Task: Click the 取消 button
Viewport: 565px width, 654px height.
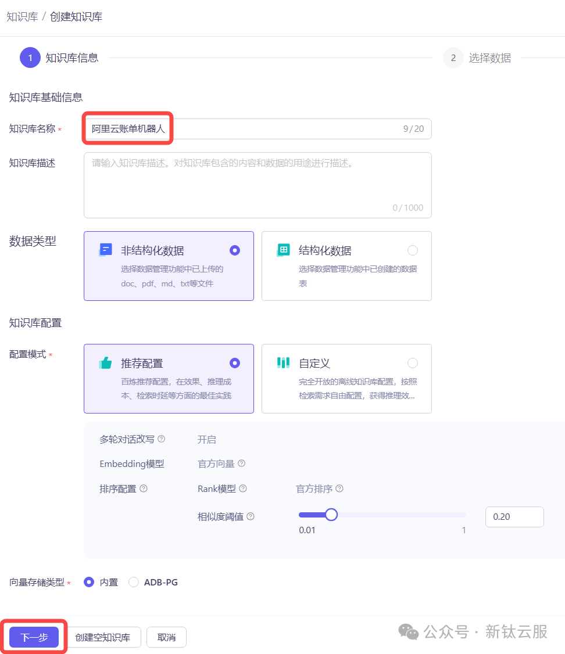Action: click(x=166, y=637)
